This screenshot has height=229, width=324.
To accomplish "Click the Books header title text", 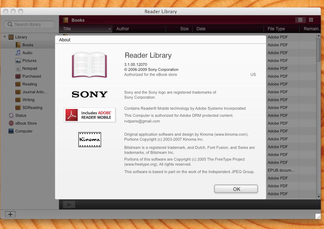I will click(x=78, y=20).
